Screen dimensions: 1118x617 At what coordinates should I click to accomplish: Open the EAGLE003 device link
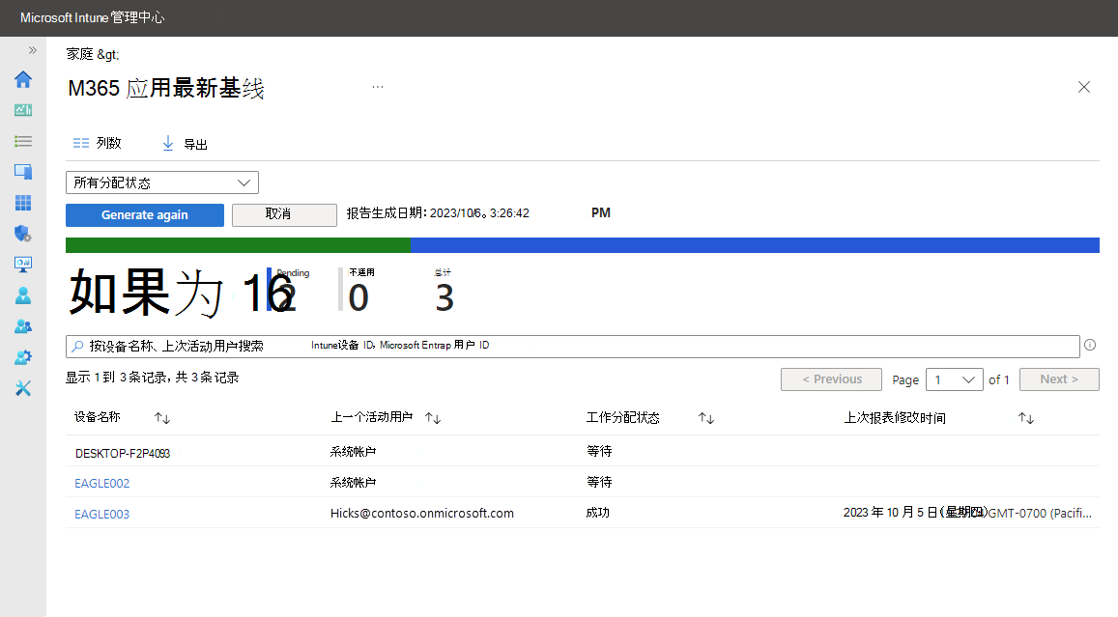[102, 514]
